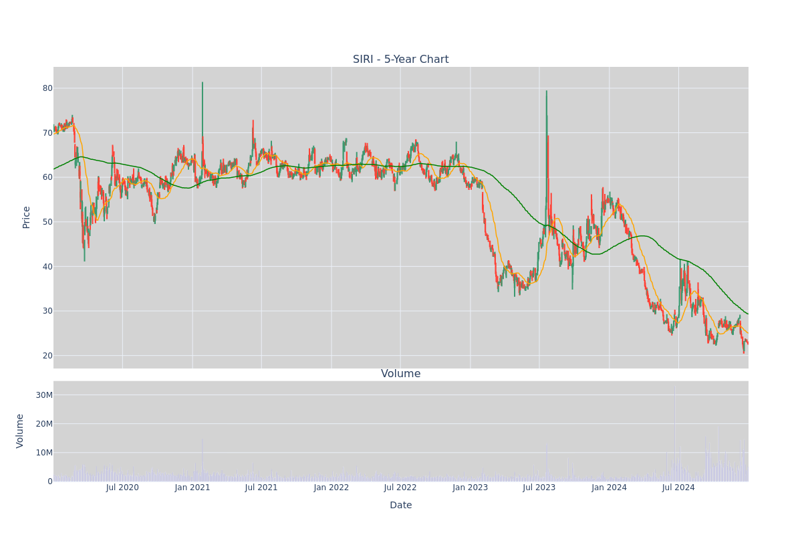Click the 'Date' x-axis label

(x=401, y=506)
